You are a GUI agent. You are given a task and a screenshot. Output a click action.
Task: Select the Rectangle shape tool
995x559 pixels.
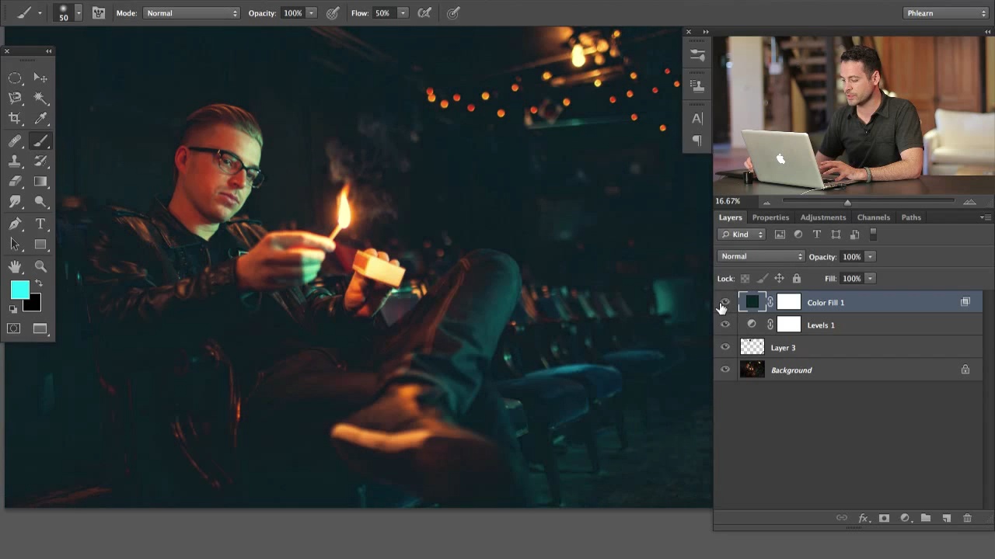coord(40,245)
